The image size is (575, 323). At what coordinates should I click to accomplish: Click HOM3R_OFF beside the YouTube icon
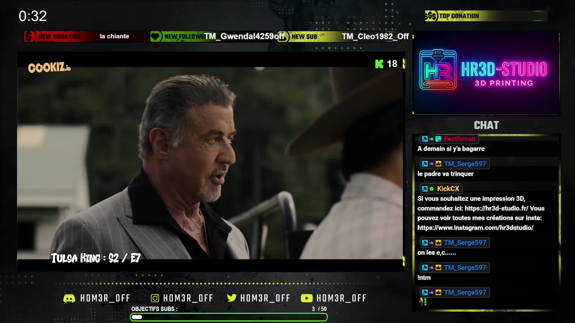[341, 298]
